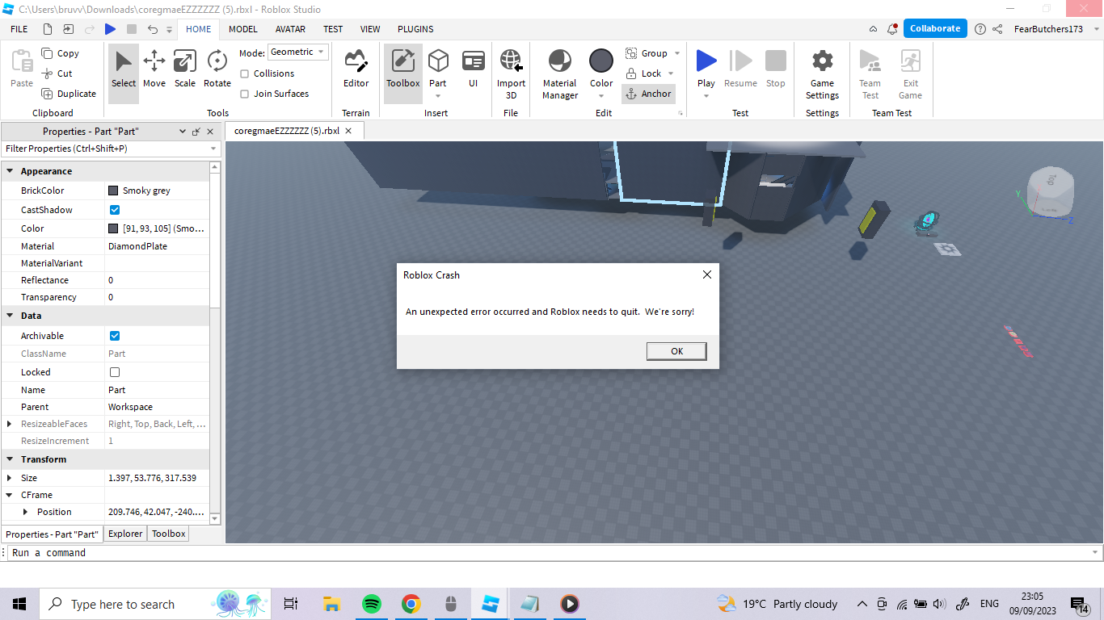Switch to the Toolbox panel tab
Image resolution: width=1104 pixels, height=620 pixels.
(x=169, y=534)
